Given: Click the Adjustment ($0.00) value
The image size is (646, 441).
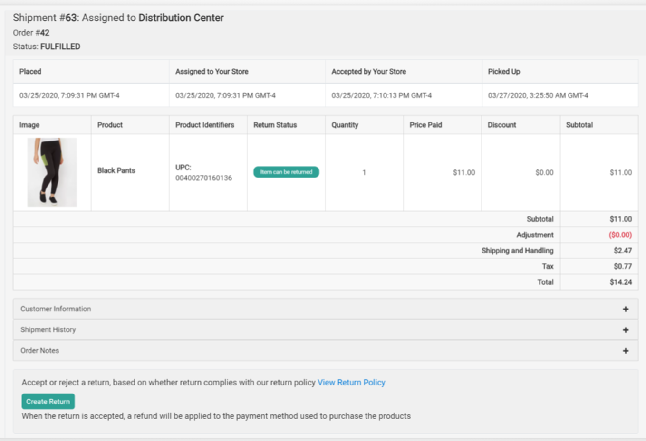Looking at the screenshot, I should coord(619,235).
